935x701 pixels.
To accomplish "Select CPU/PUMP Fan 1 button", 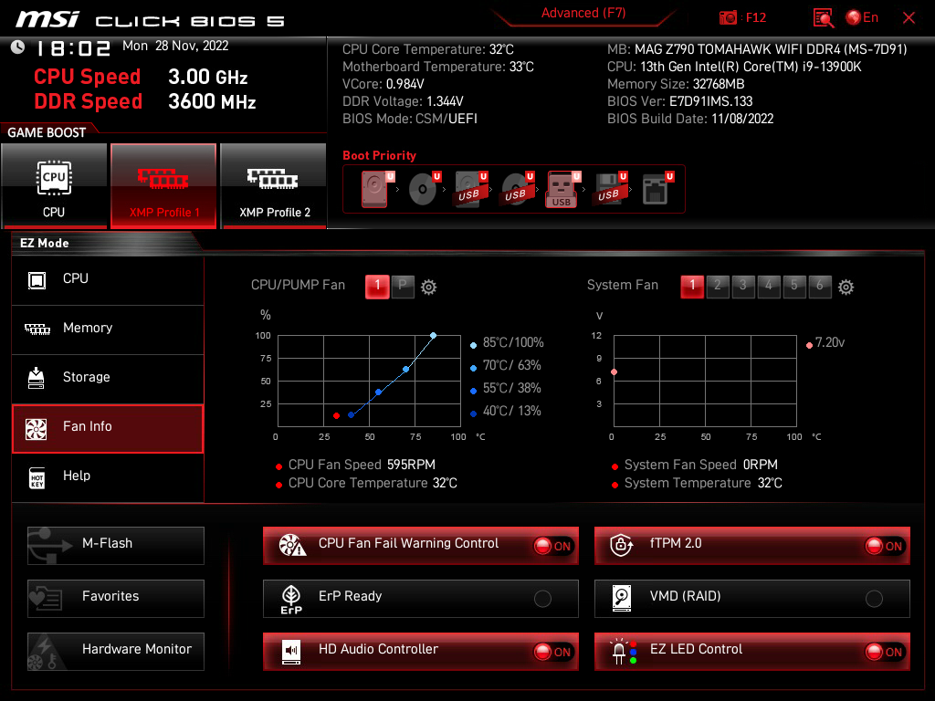I will click(377, 286).
